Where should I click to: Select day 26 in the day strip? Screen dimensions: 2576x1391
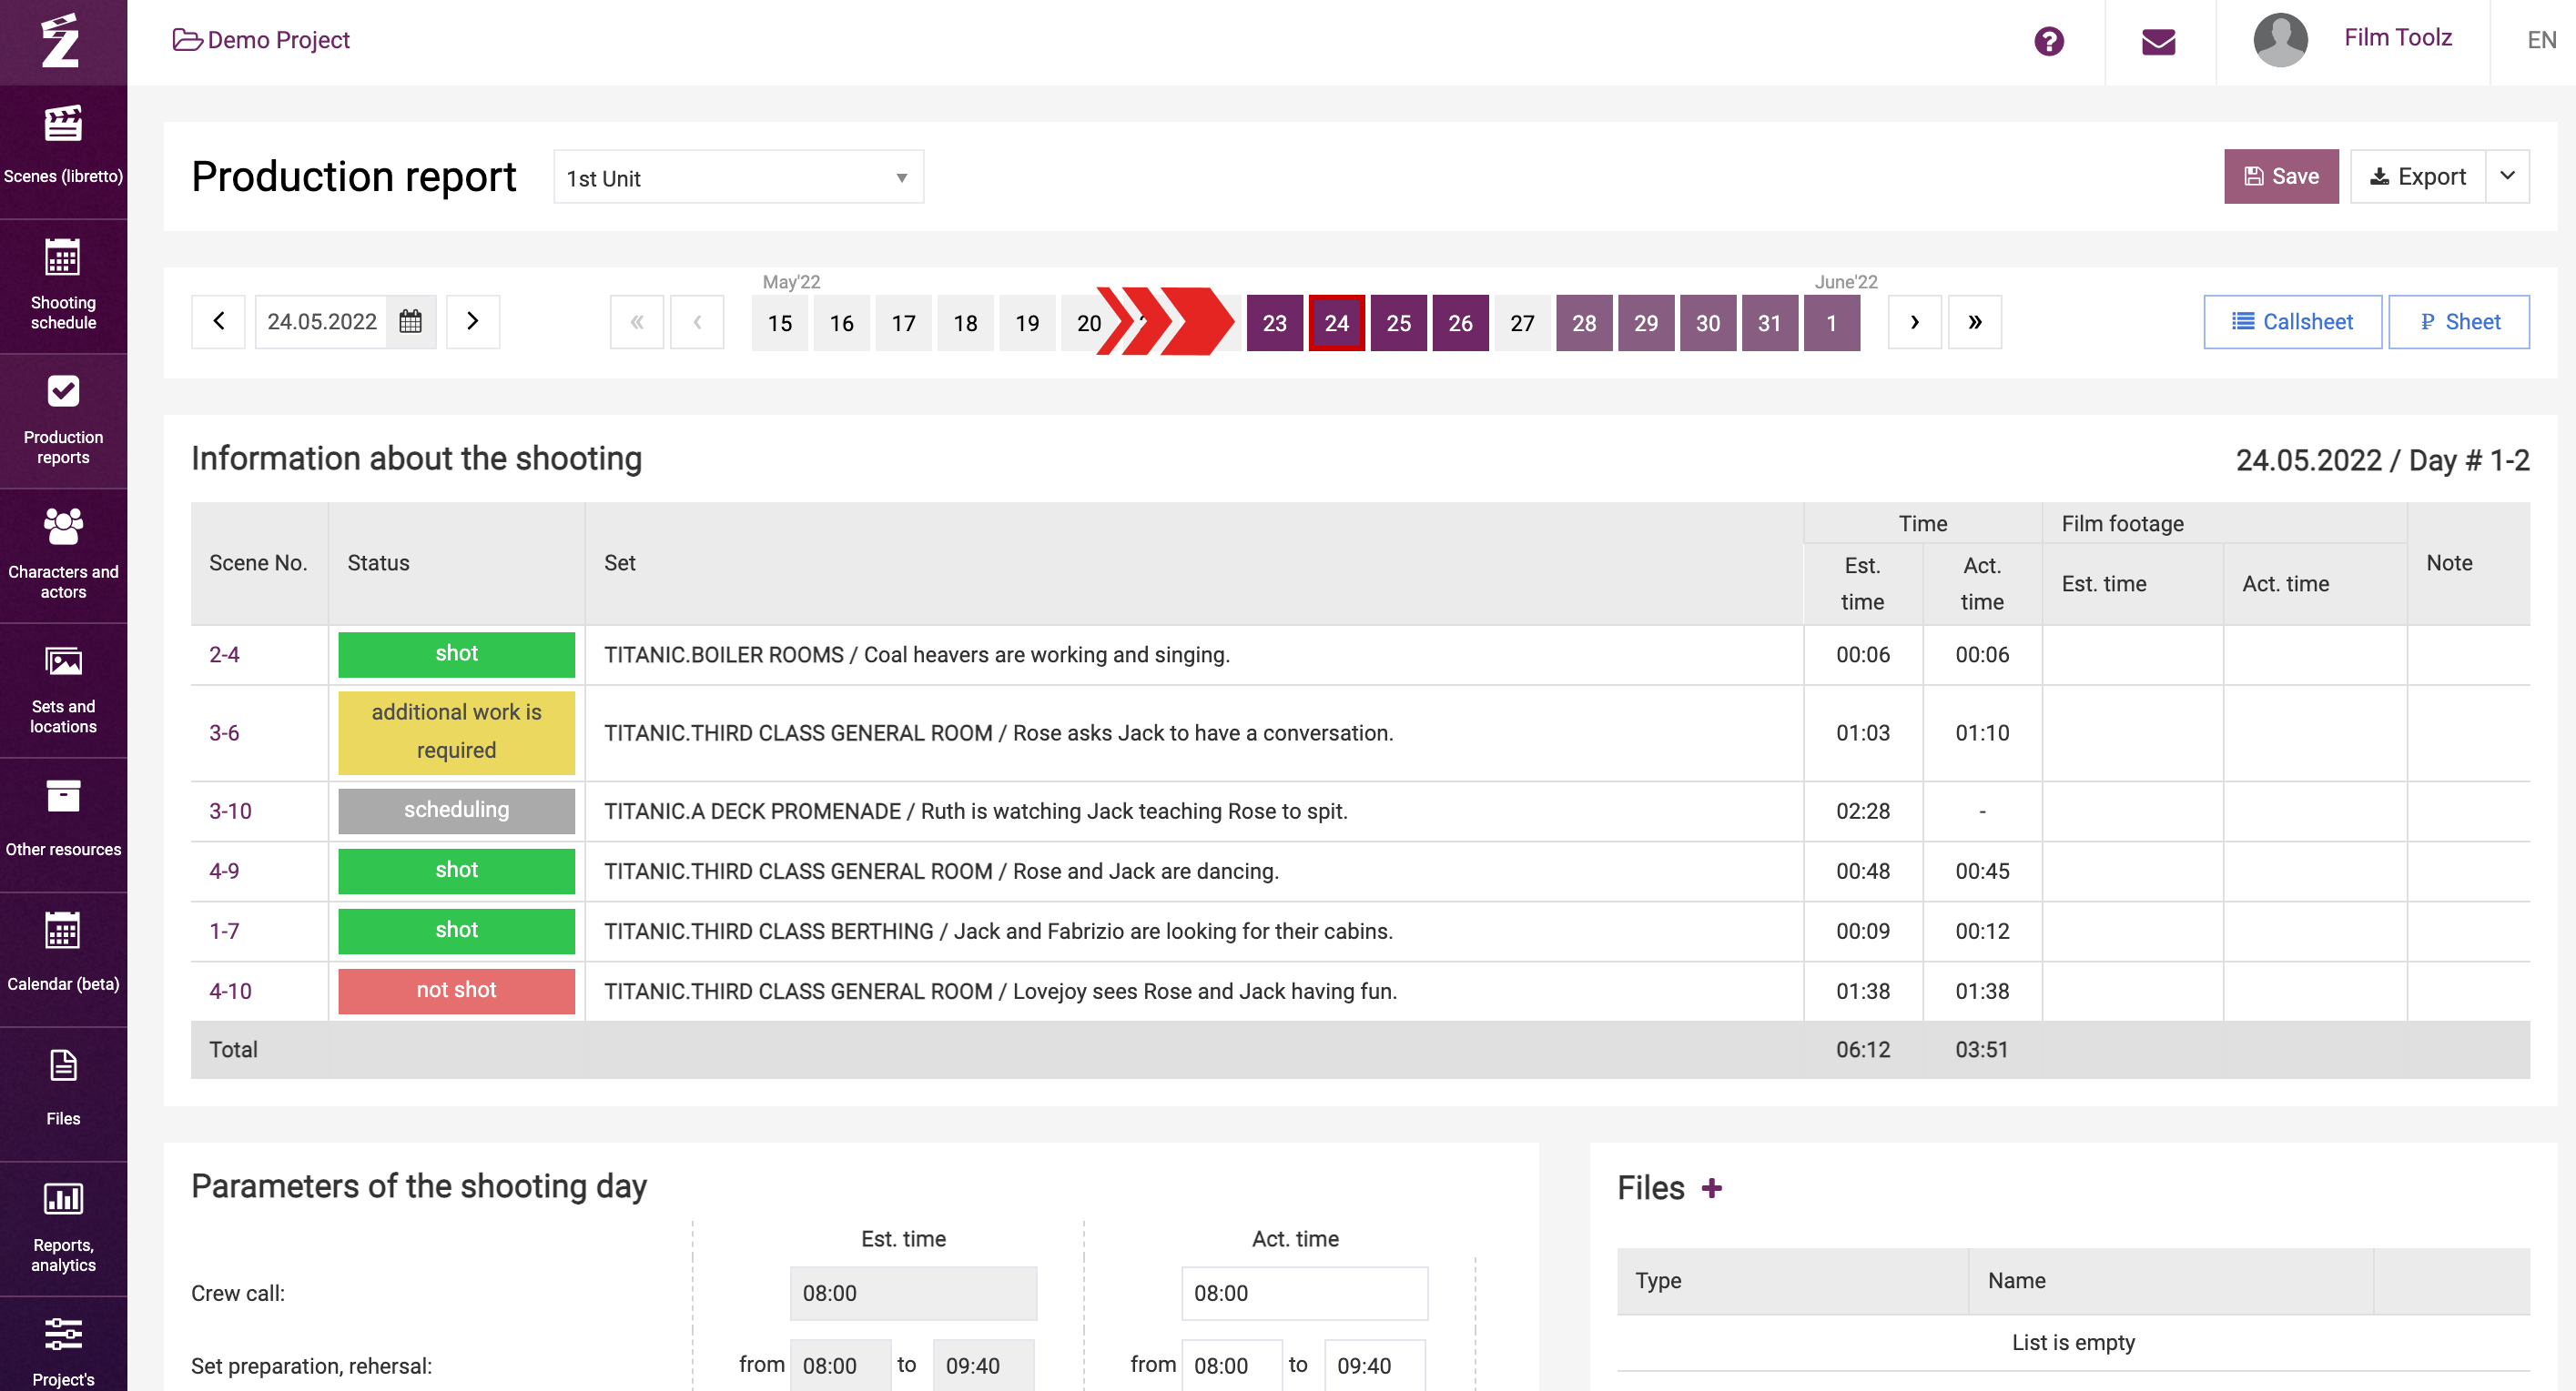[x=1460, y=323]
